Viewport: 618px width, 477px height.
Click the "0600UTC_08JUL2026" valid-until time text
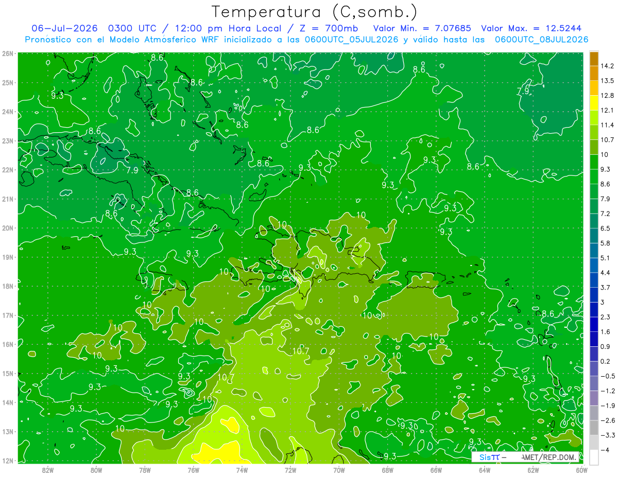[x=541, y=40]
